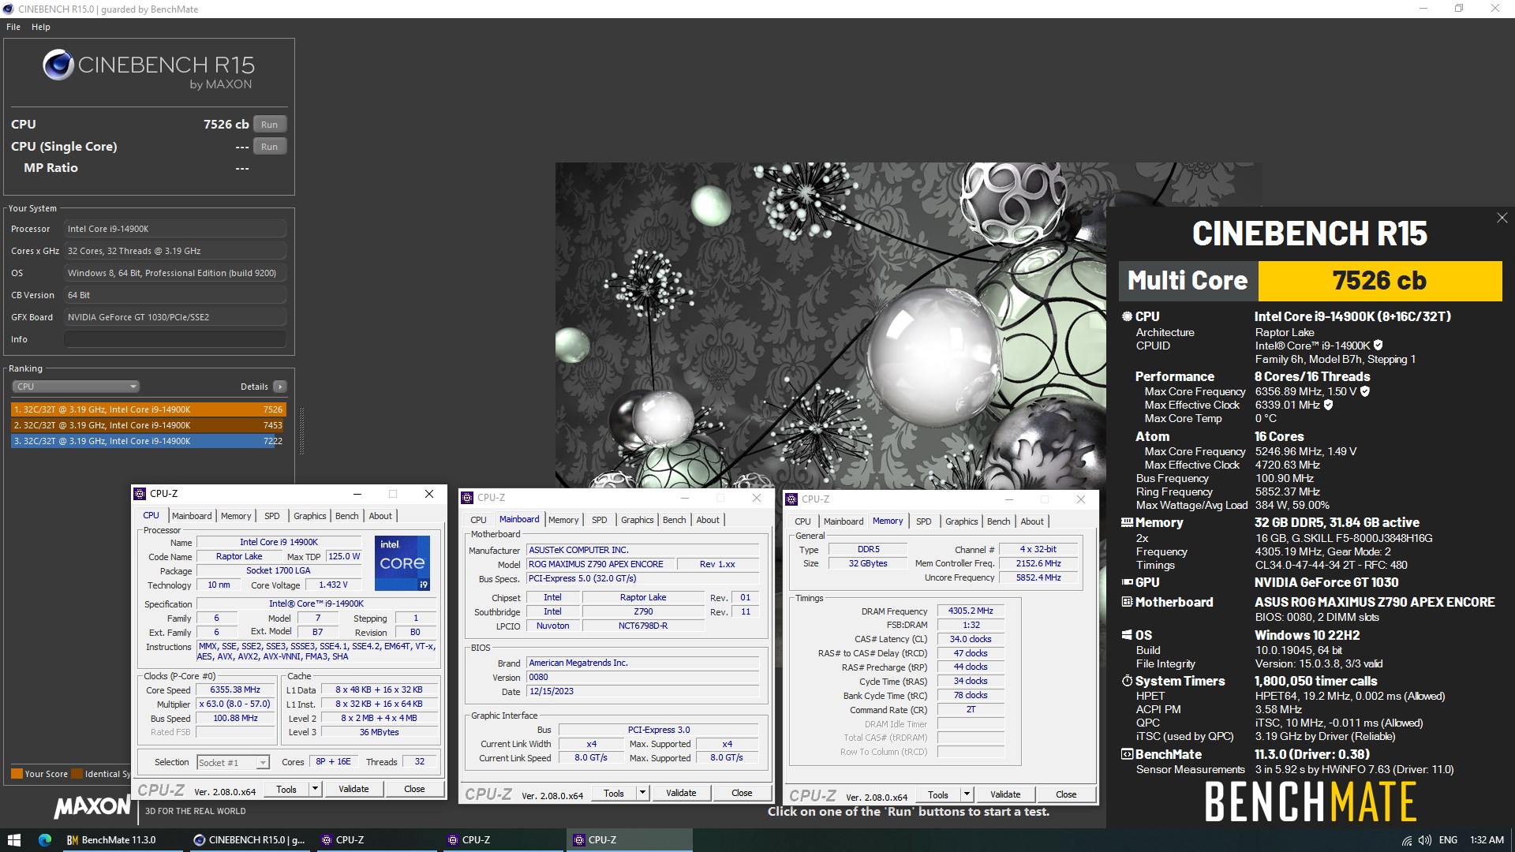This screenshot has height=852, width=1515.
Task: Open SPD tab in rightmost CPU-Z window
Action: point(924,521)
